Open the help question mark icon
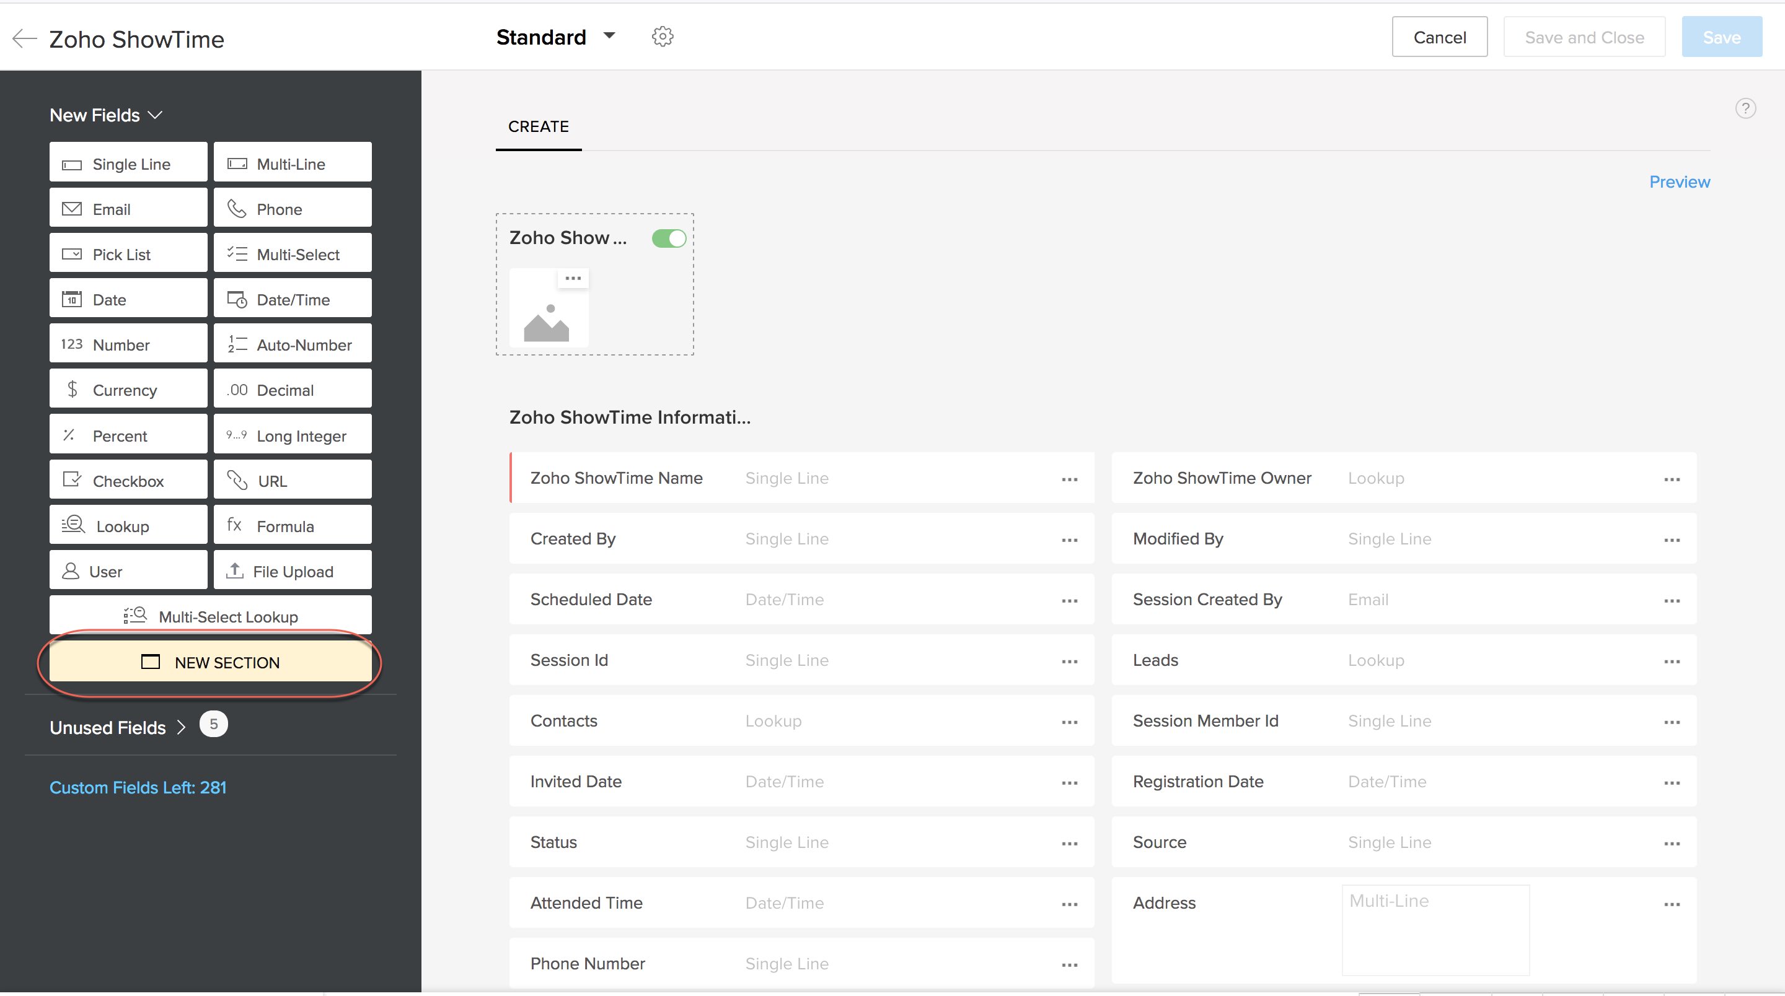1785x996 pixels. pos(1745,109)
